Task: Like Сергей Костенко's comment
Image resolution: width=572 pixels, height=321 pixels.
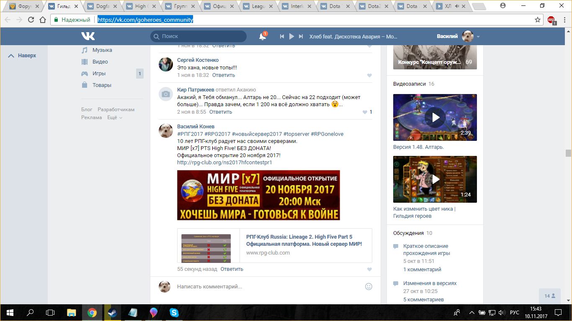Action: pyautogui.click(x=369, y=76)
